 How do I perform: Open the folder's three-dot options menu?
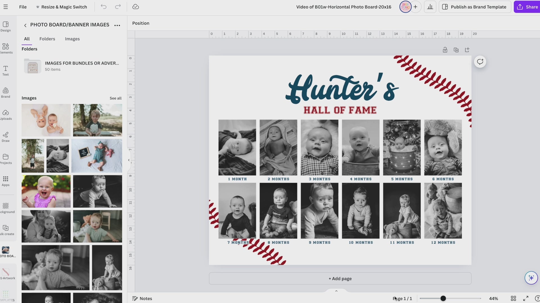[x=117, y=25]
